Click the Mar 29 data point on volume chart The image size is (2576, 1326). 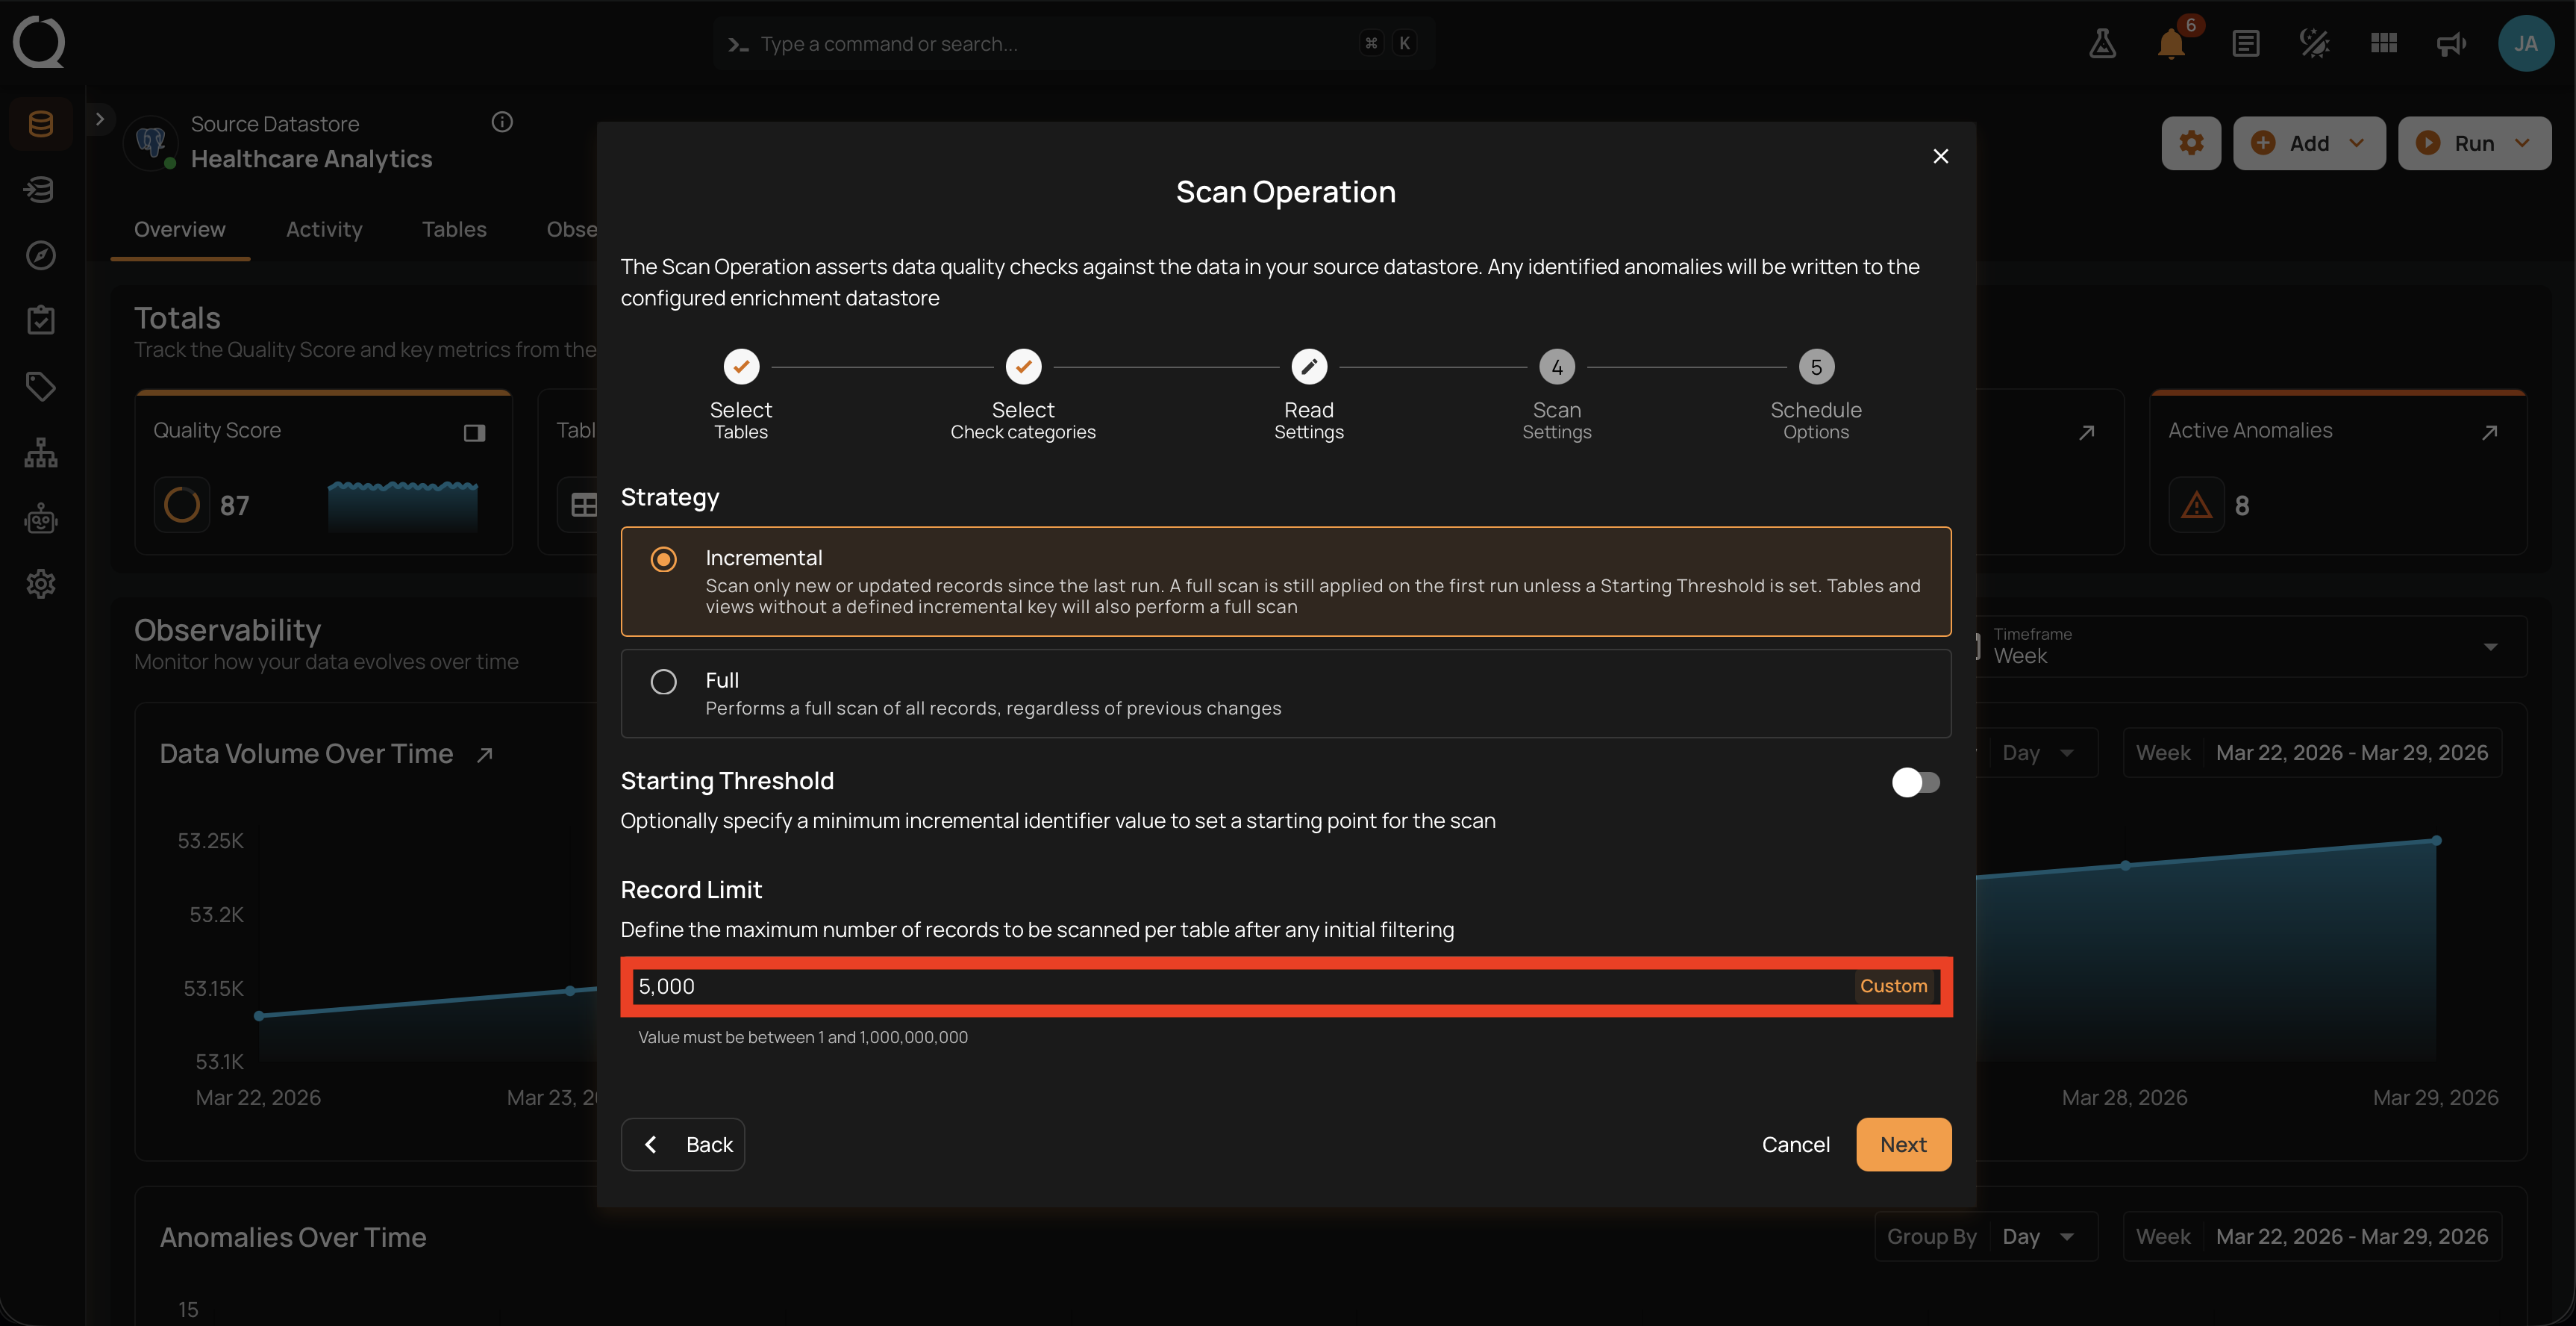(x=2437, y=841)
